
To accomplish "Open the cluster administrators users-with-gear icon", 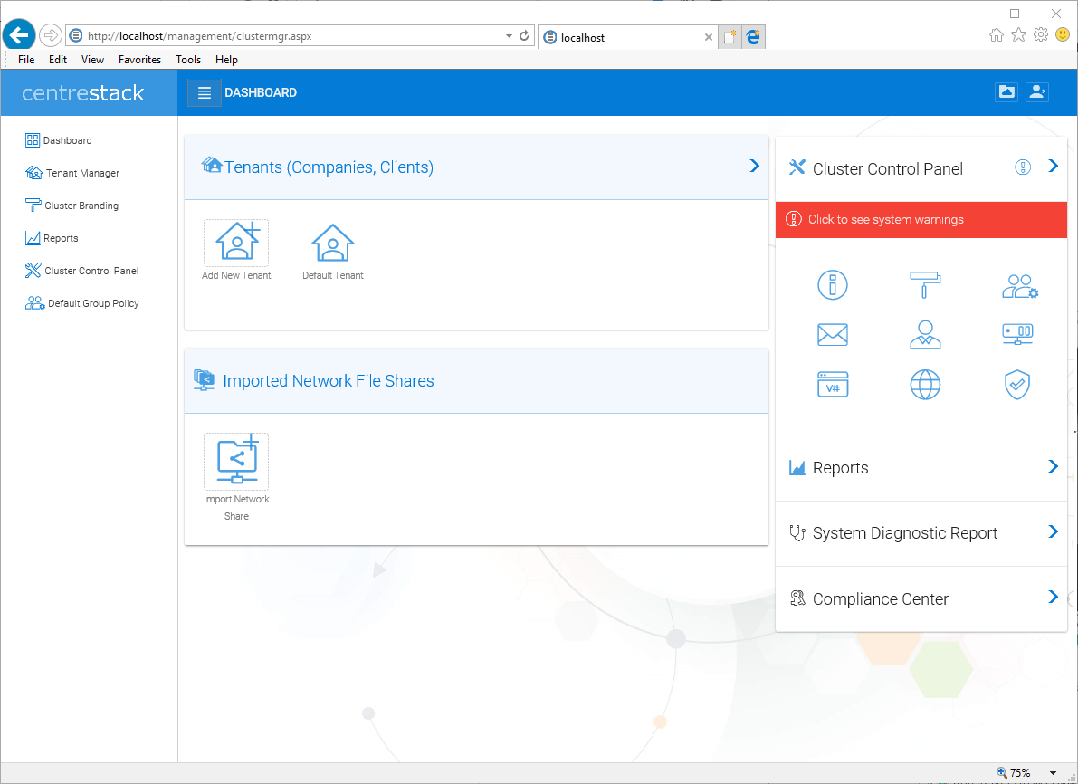I will pos(1017,284).
